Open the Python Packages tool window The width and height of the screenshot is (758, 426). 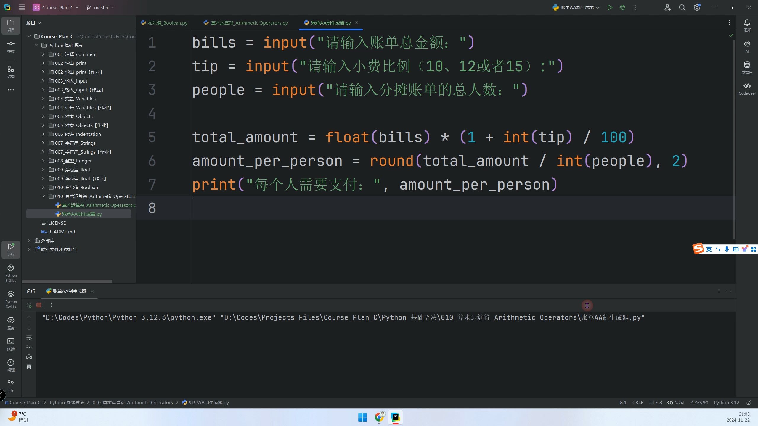coord(11,299)
